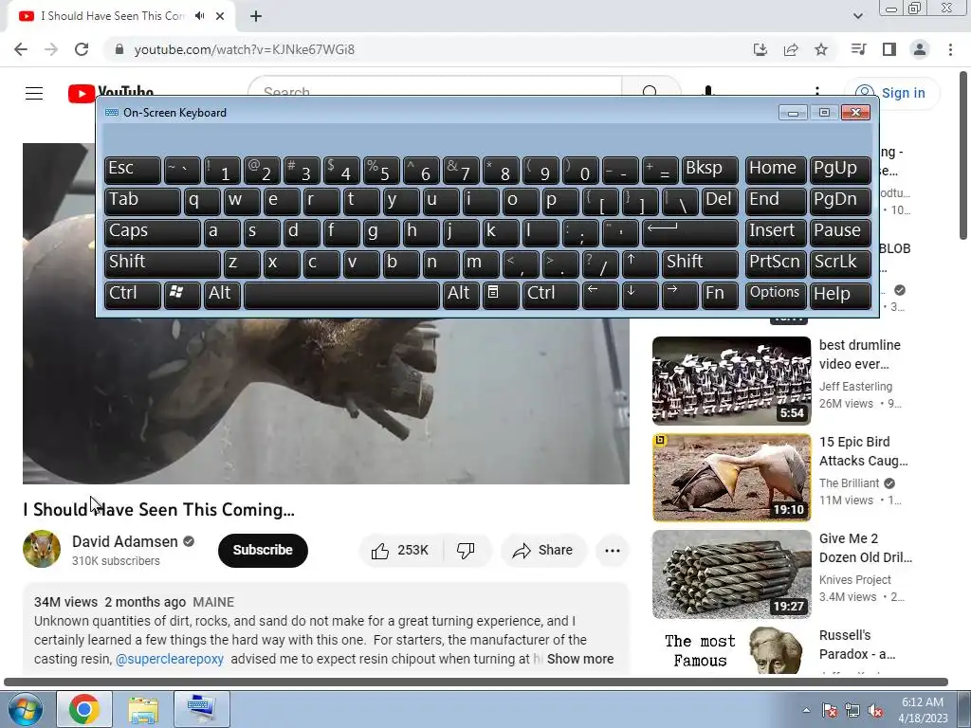Select the YouTube video tab
Screen dimensions: 971x728
click(x=120, y=16)
